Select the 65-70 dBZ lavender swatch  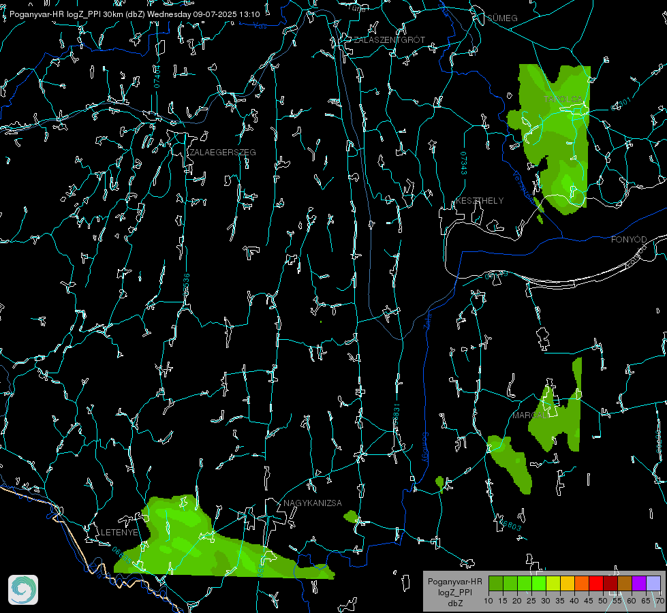[x=653, y=584]
